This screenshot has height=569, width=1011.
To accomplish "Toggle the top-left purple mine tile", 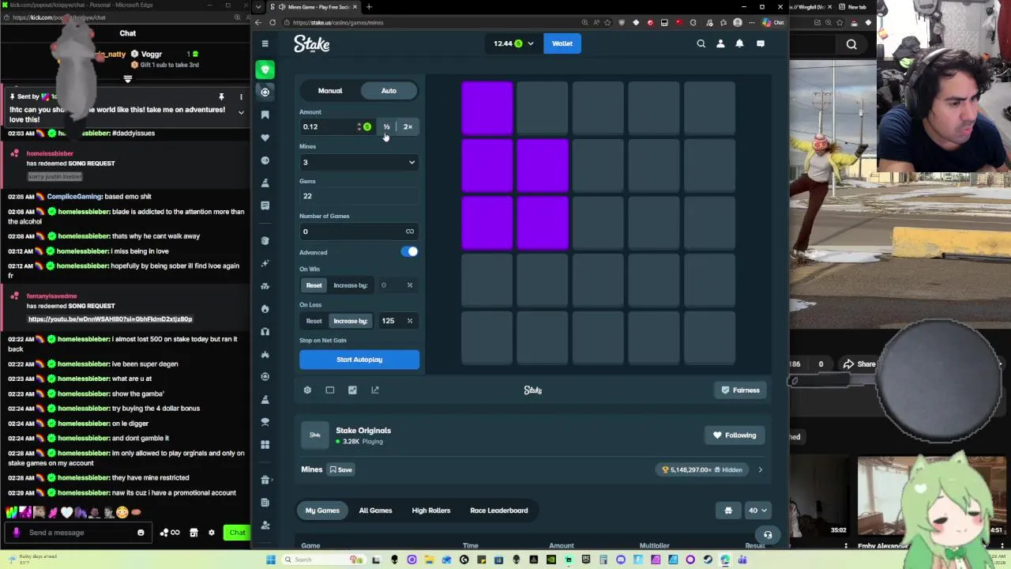I will pyautogui.click(x=487, y=108).
